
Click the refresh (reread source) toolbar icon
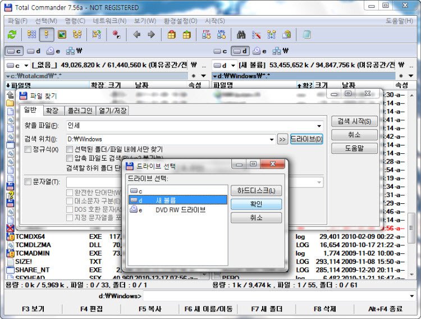[x=12, y=35]
